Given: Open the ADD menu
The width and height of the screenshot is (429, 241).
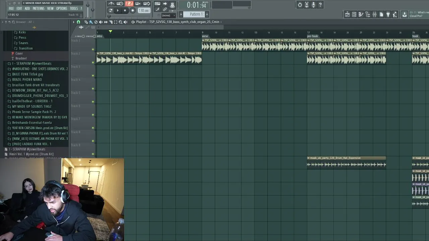Looking at the screenshot, I should (27, 8).
